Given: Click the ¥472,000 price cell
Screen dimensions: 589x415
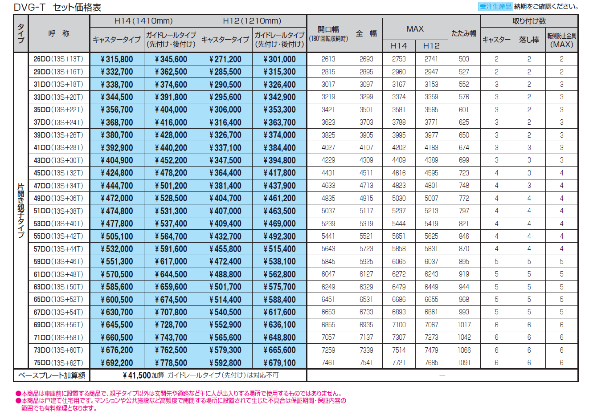Looking at the screenshot, I should click(117, 198).
